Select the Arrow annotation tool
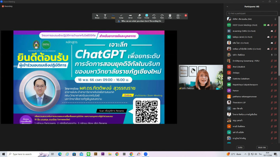This screenshot has height=157, width=280. (x=130, y=16)
